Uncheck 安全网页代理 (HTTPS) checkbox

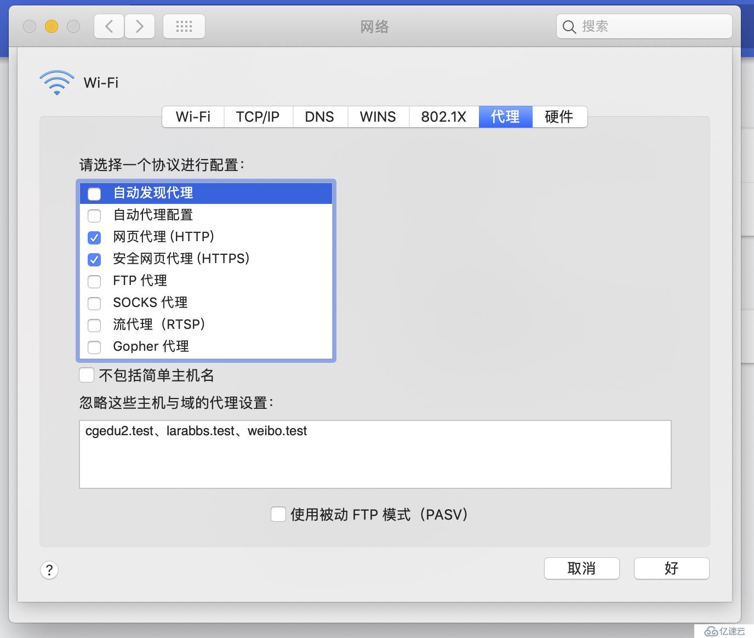(x=94, y=259)
